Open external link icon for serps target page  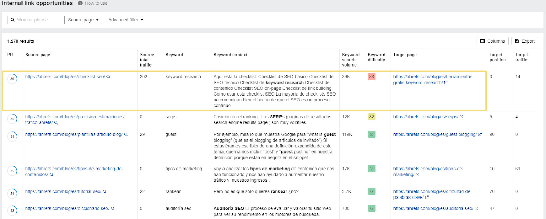(x=461, y=117)
